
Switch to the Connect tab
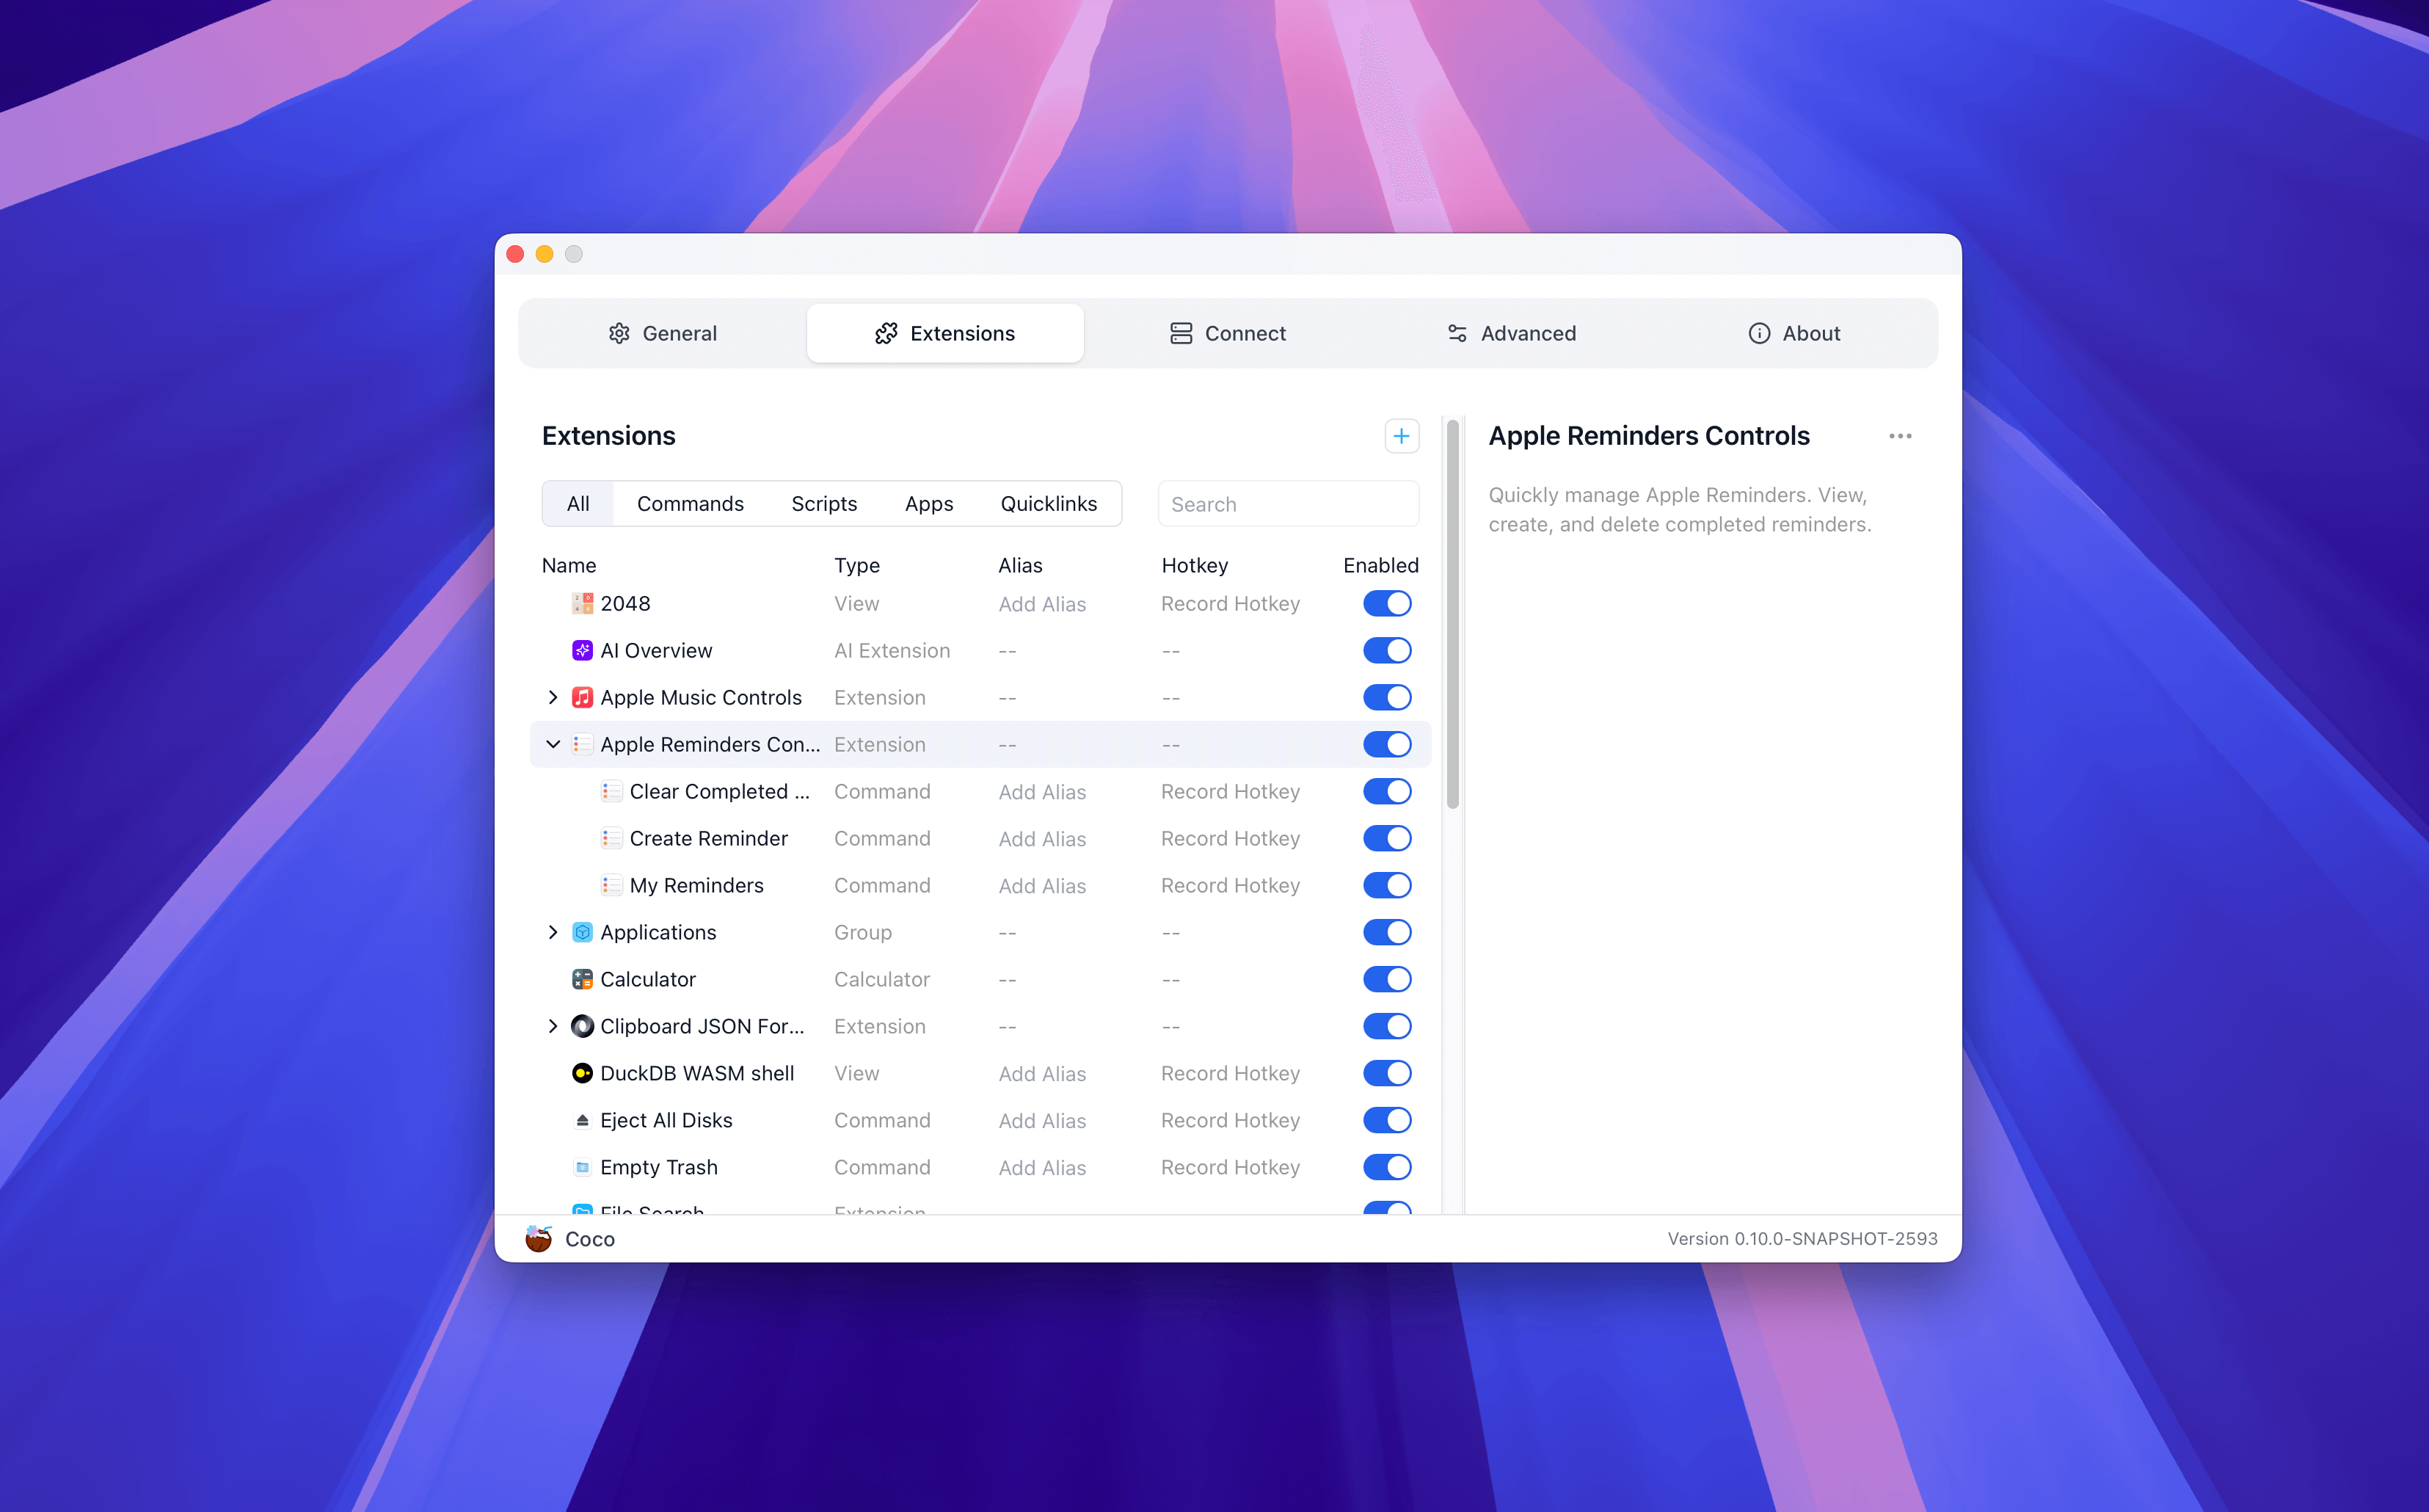click(x=1228, y=333)
